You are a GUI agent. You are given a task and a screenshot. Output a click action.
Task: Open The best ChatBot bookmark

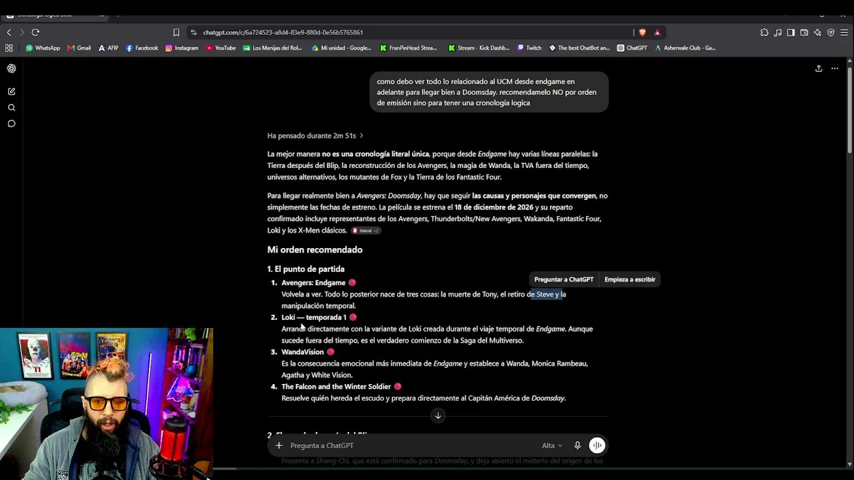pyautogui.click(x=579, y=48)
